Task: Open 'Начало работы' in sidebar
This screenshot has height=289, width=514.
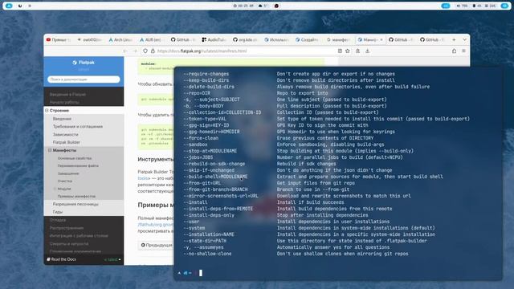Action: (x=64, y=102)
